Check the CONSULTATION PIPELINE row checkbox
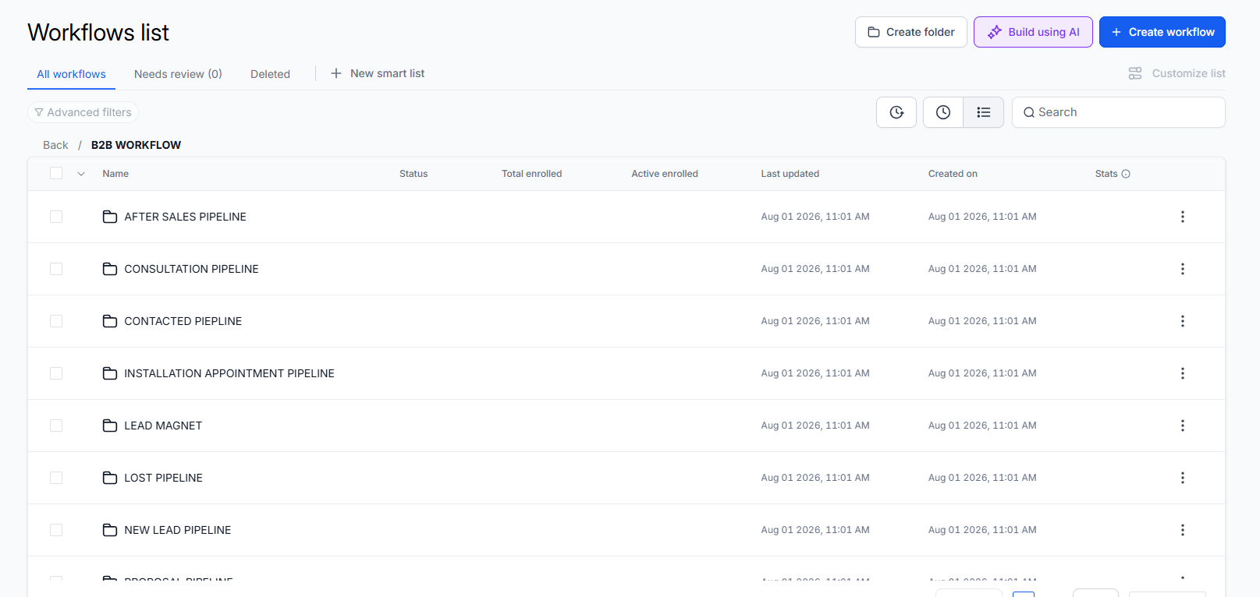This screenshot has width=1260, height=597. tap(56, 269)
